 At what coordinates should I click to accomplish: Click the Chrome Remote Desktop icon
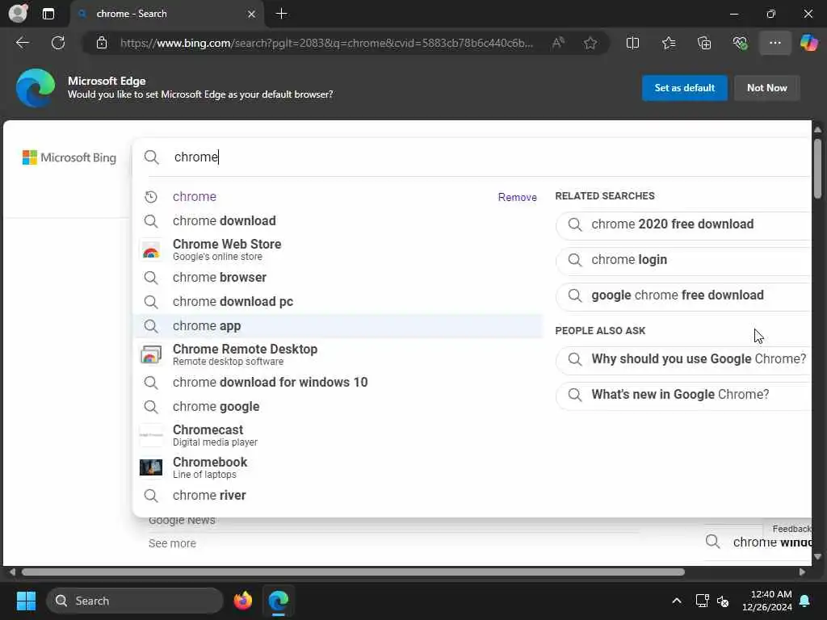click(x=151, y=355)
